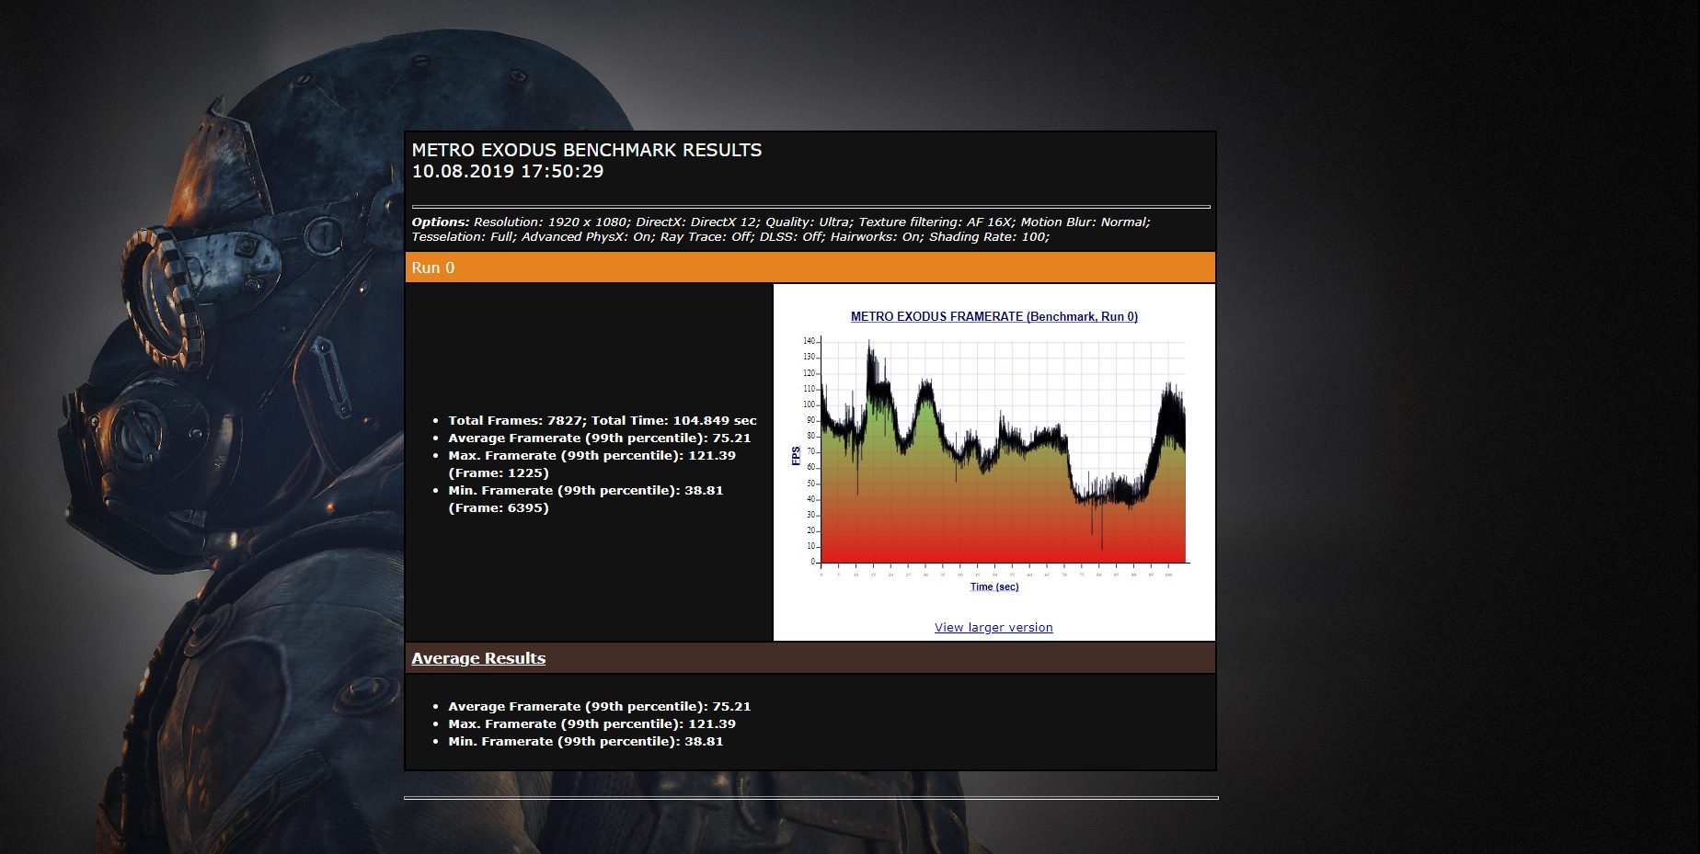Viewport: 1700px width, 854px height.
Task: Click the "Ray Trace: Off" option text
Action: coord(705,237)
